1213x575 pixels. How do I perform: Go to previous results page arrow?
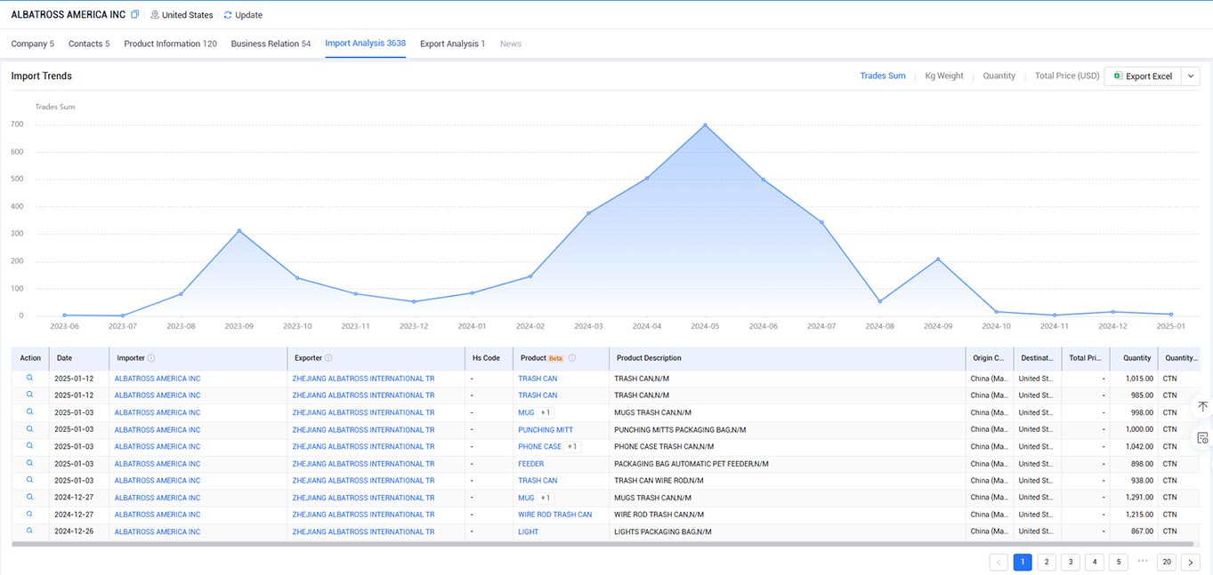click(999, 563)
